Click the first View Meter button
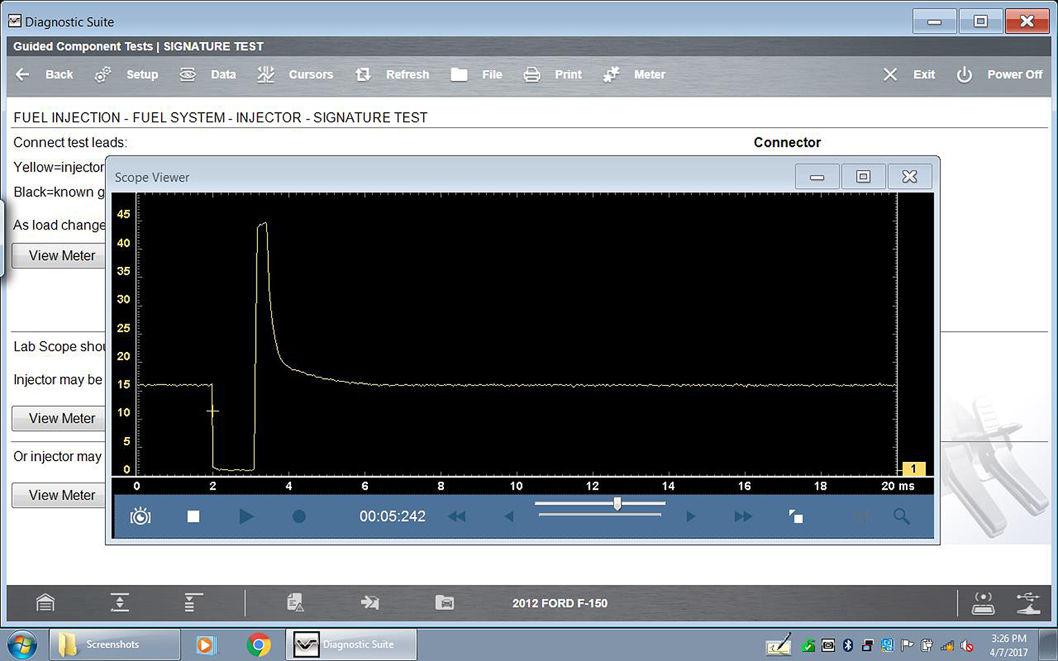The height and width of the screenshot is (661, 1058). click(x=62, y=256)
